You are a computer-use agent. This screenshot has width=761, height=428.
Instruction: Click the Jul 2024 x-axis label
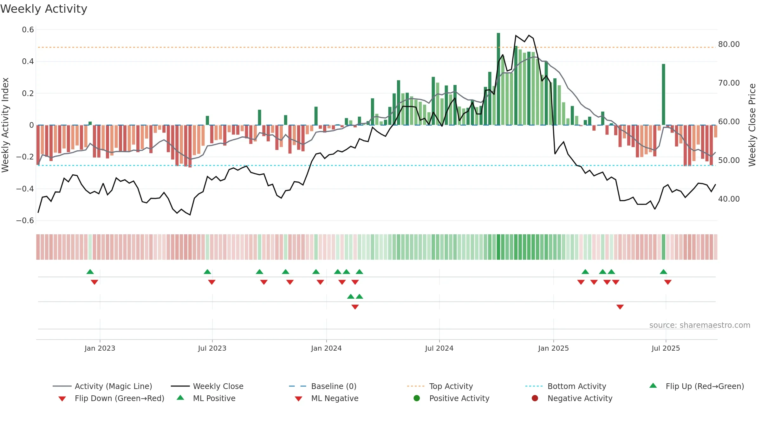click(x=439, y=348)
